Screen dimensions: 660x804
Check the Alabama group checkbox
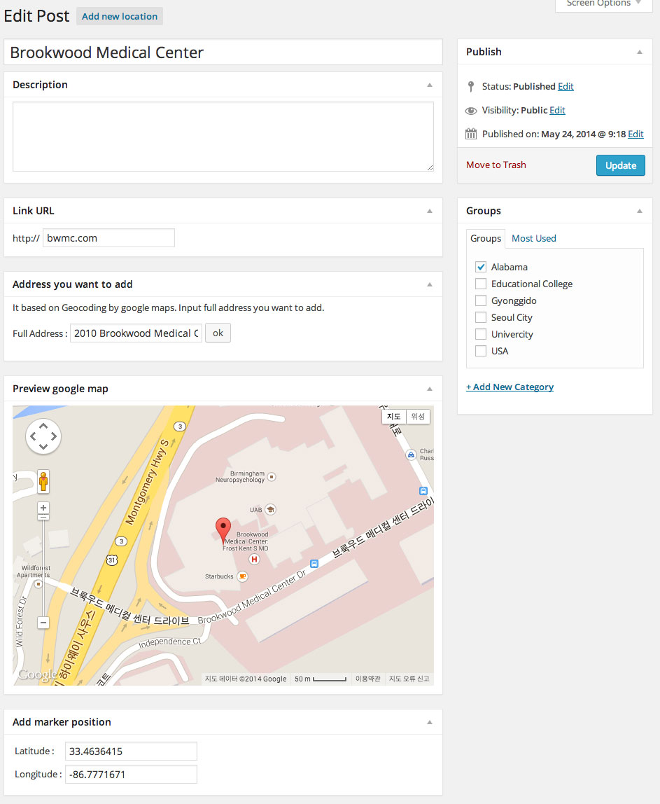(481, 267)
